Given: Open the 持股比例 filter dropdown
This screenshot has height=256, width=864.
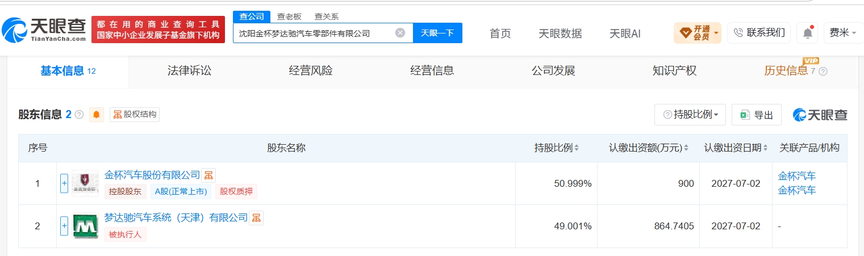Looking at the screenshot, I should [x=690, y=115].
